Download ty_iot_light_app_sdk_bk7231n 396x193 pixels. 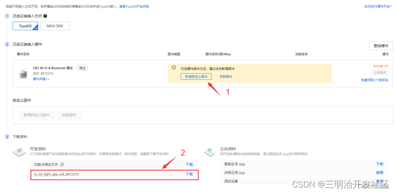point(190,174)
